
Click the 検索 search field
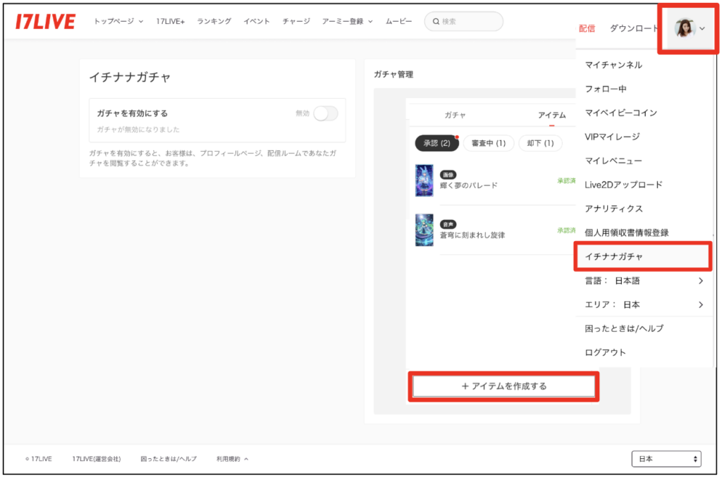point(464,21)
